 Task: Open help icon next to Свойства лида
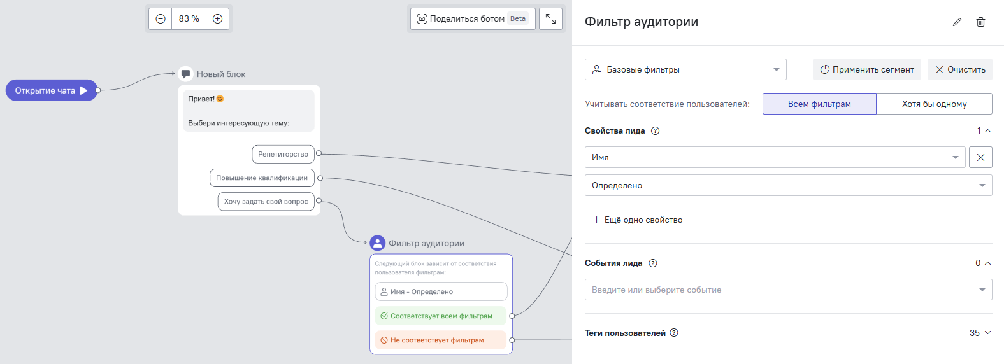(655, 131)
